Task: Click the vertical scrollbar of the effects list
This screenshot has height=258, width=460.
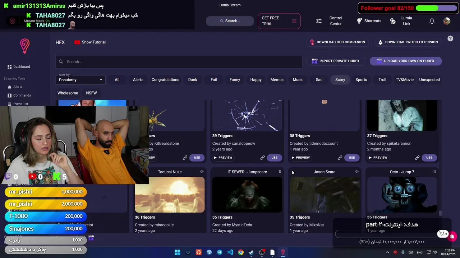Action: pos(440,214)
